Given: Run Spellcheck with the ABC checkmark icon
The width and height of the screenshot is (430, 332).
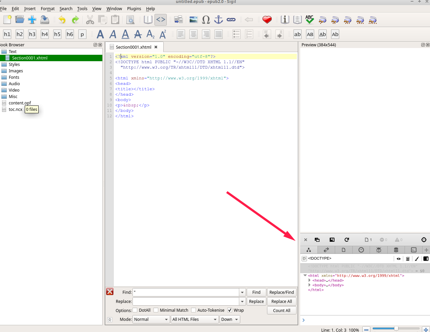Looking at the screenshot, I should click(x=310, y=20).
